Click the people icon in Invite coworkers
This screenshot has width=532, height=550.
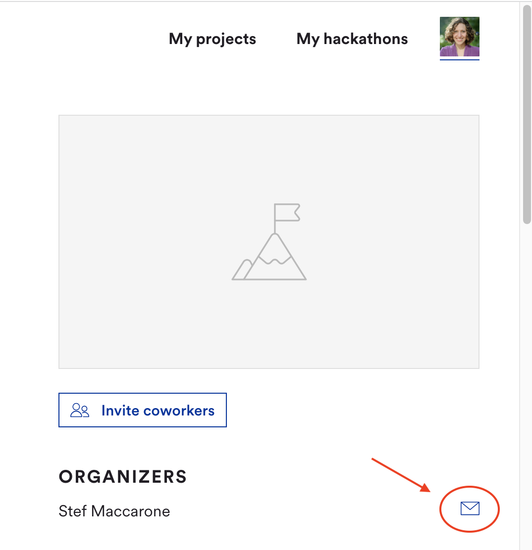(80, 410)
